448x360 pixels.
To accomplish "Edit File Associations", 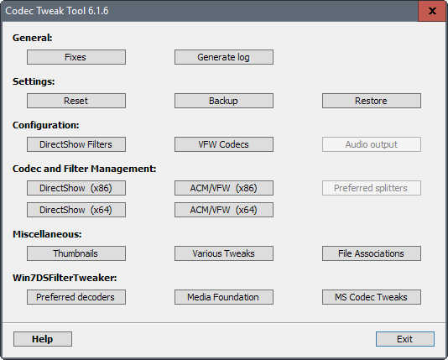I will point(372,253).
